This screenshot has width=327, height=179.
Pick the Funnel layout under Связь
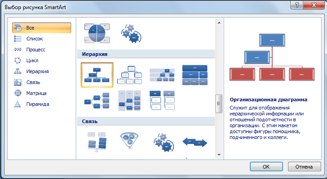pos(130,142)
